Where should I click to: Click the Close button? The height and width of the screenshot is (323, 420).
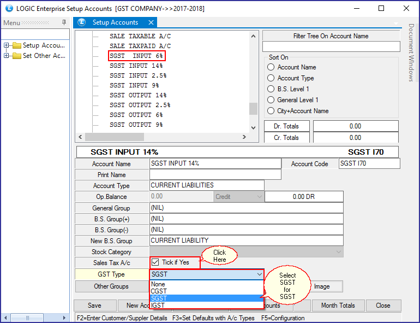(383, 306)
